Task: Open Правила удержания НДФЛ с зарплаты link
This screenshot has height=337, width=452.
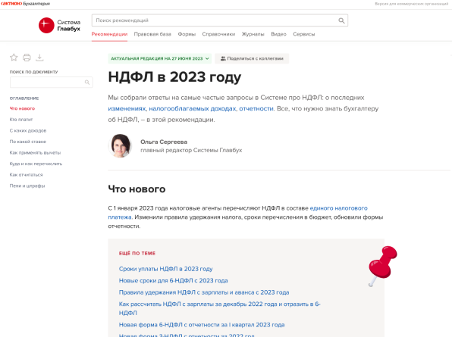Action: pyautogui.click(x=204, y=292)
